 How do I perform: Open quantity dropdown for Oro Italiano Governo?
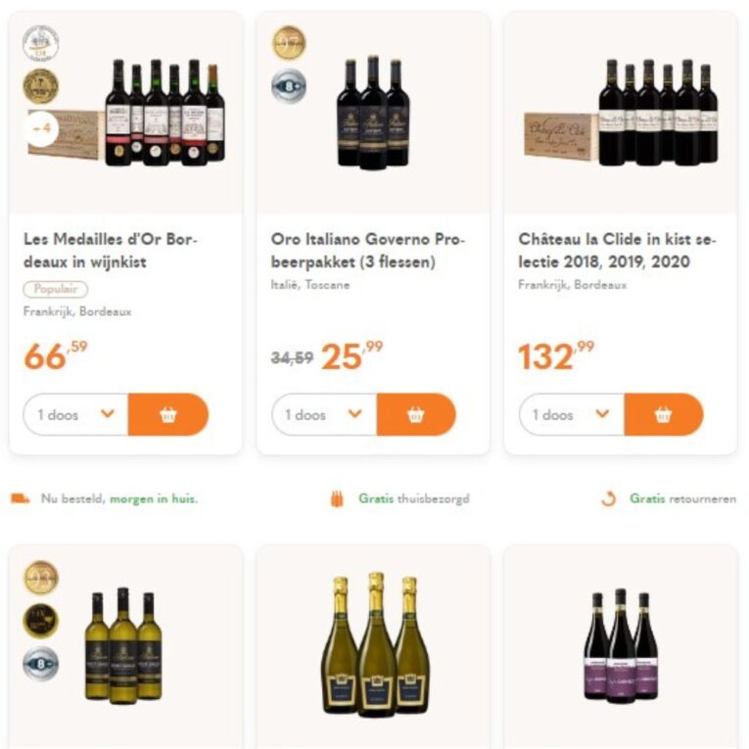tap(324, 414)
